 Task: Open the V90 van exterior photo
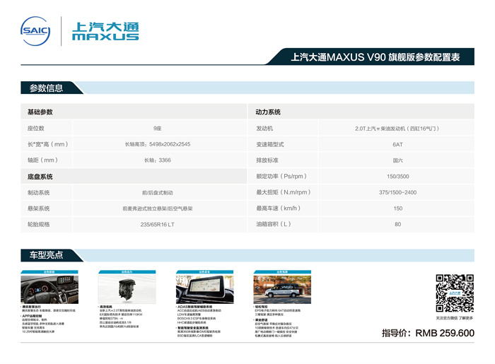pyautogui.click(x=282, y=289)
